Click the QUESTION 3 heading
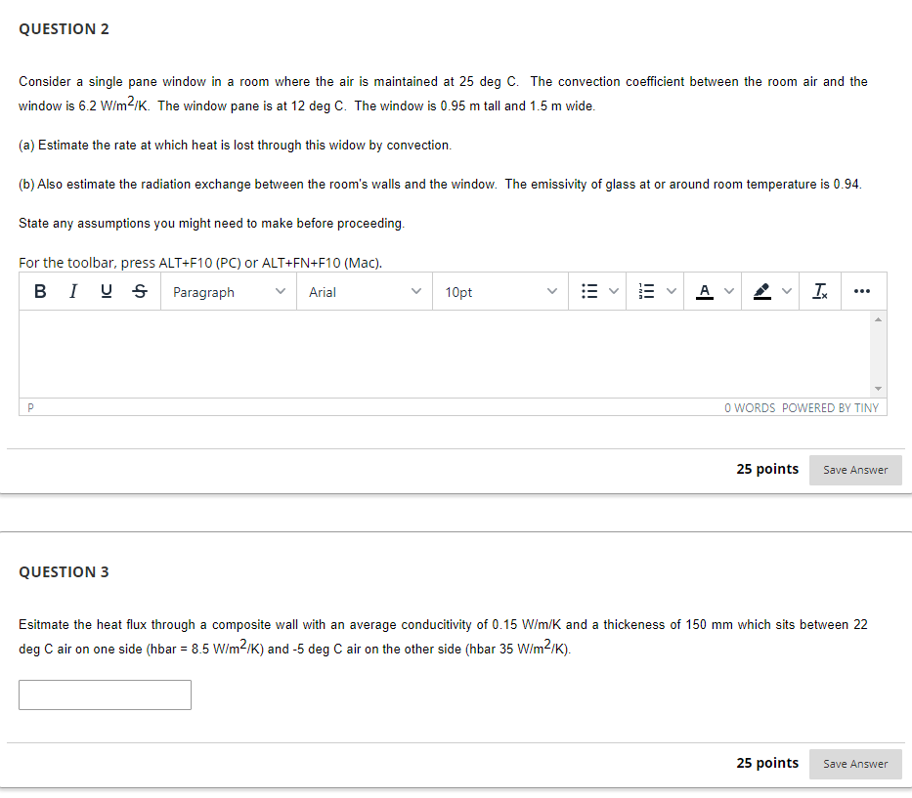 [x=64, y=572]
